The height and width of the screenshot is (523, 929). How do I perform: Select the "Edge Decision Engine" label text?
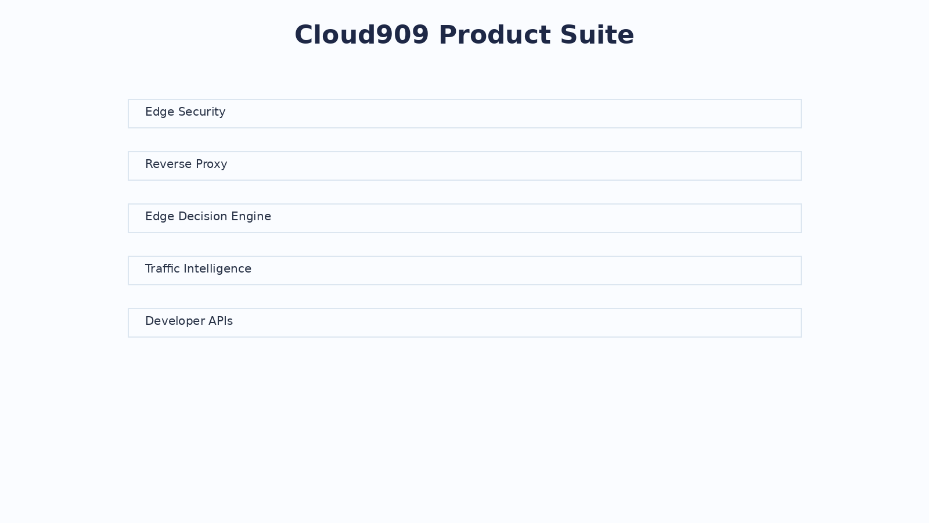point(208,217)
